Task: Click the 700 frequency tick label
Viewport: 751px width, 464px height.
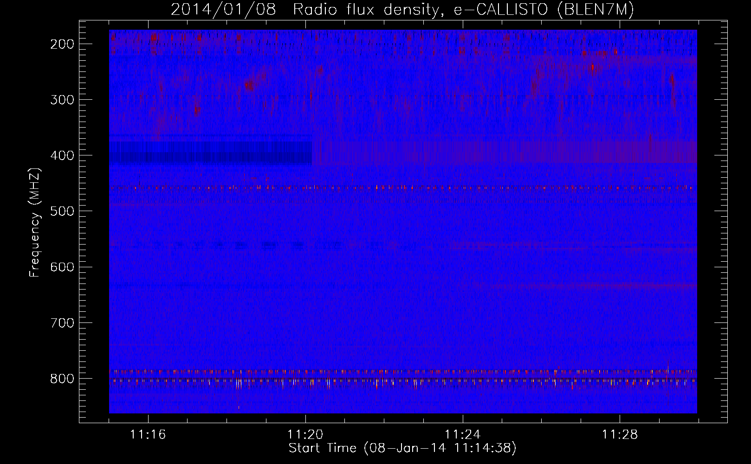Action: pyautogui.click(x=62, y=322)
